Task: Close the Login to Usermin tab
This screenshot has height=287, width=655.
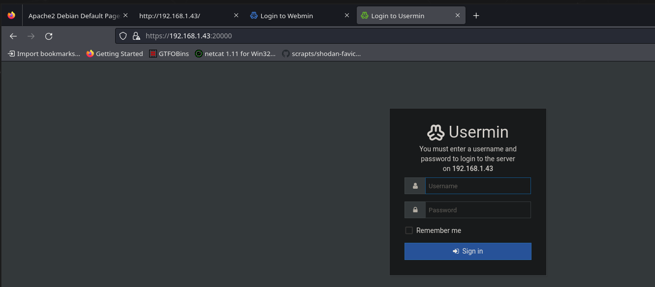Action: coord(458,16)
